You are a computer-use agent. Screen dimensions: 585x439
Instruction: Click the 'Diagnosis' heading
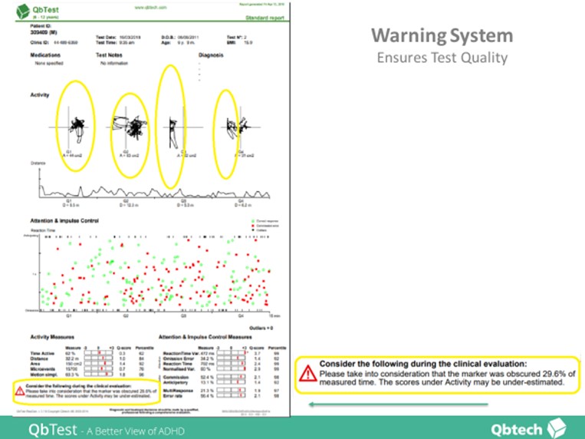click(x=211, y=55)
